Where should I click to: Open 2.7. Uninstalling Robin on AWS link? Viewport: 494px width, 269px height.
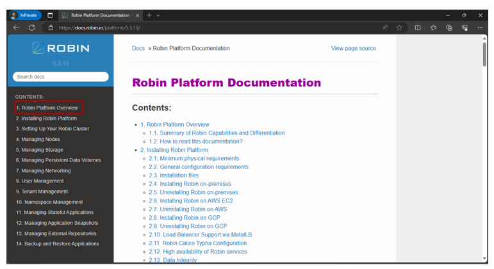click(x=188, y=209)
